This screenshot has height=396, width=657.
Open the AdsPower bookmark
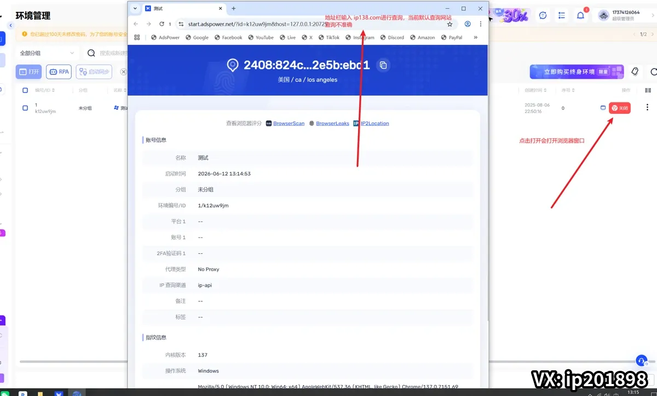(x=165, y=38)
